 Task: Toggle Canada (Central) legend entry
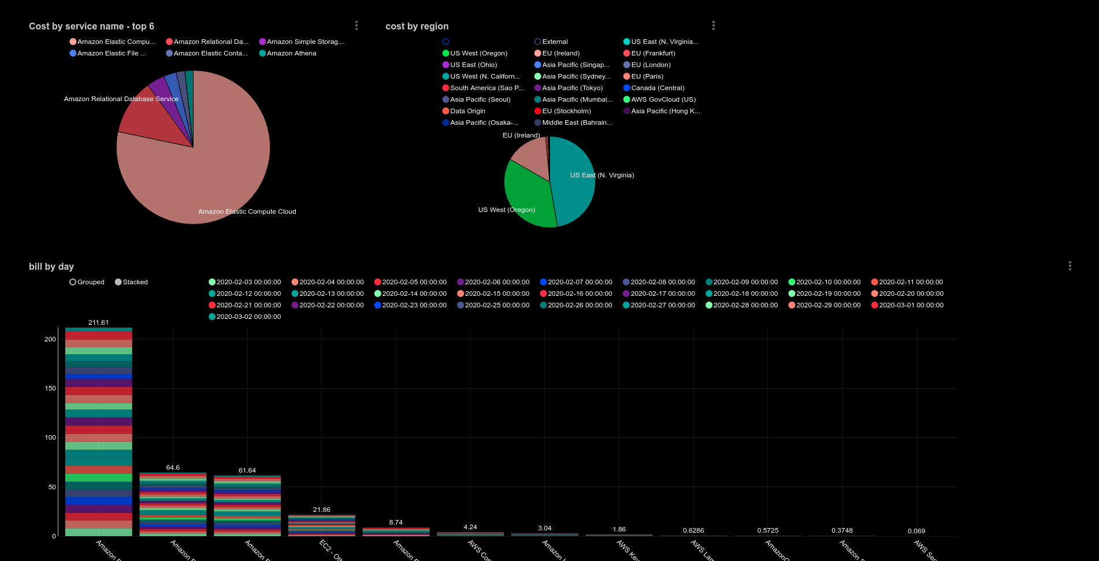654,88
